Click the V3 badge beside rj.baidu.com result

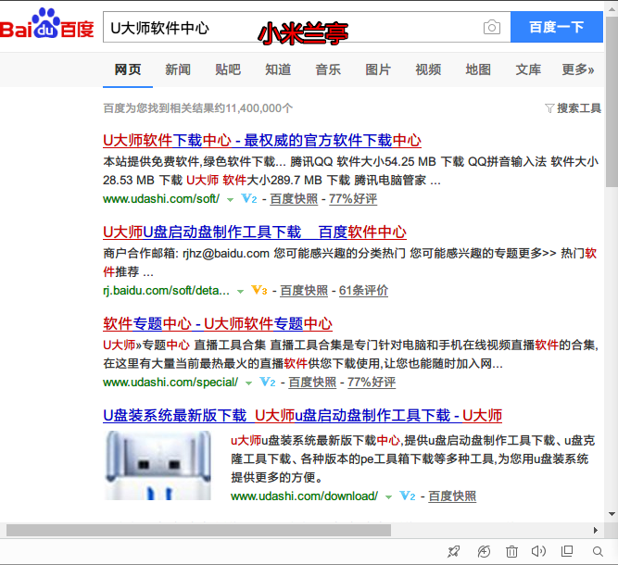(x=259, y=291)
